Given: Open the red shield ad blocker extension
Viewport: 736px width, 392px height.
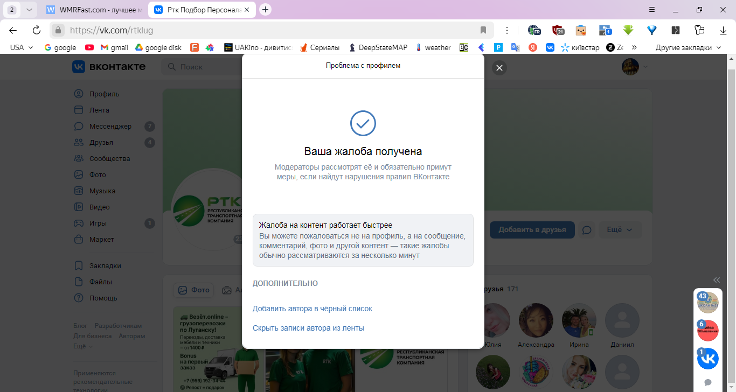Looking at the screenshot, I should click(x=558, y=30).
